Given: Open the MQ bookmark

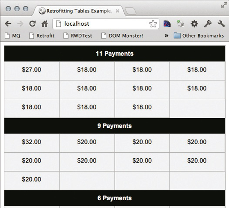Looking at the screenshot, I should pos(12,36).
